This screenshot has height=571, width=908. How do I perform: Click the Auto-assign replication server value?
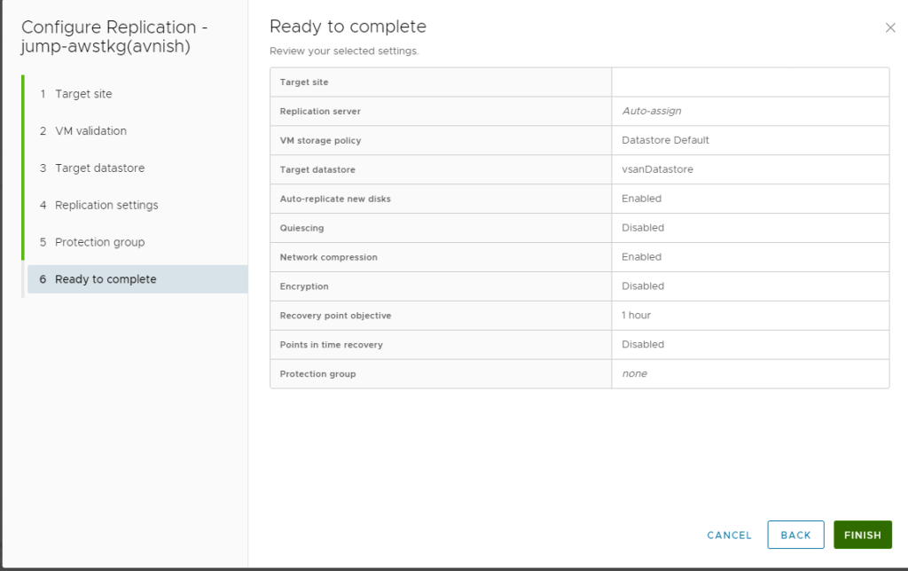[x=651, y=112]
